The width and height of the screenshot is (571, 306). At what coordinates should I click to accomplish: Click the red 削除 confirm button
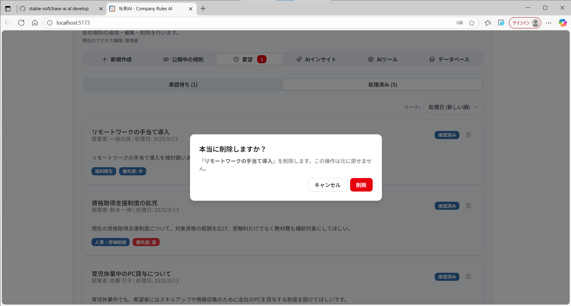(x=361, y=185)
